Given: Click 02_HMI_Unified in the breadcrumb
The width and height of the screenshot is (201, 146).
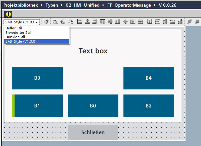Looking at the screenshot, I should click(83, 5).
